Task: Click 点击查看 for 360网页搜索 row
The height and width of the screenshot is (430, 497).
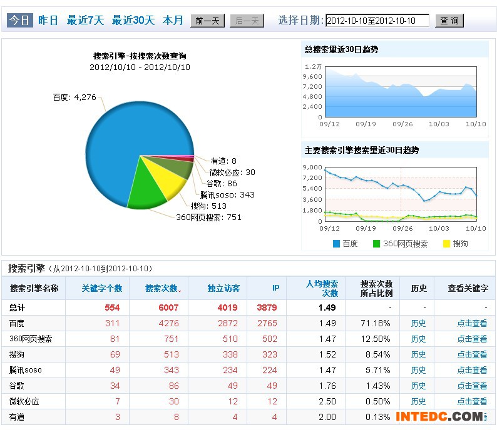Action: pos(472,339)
